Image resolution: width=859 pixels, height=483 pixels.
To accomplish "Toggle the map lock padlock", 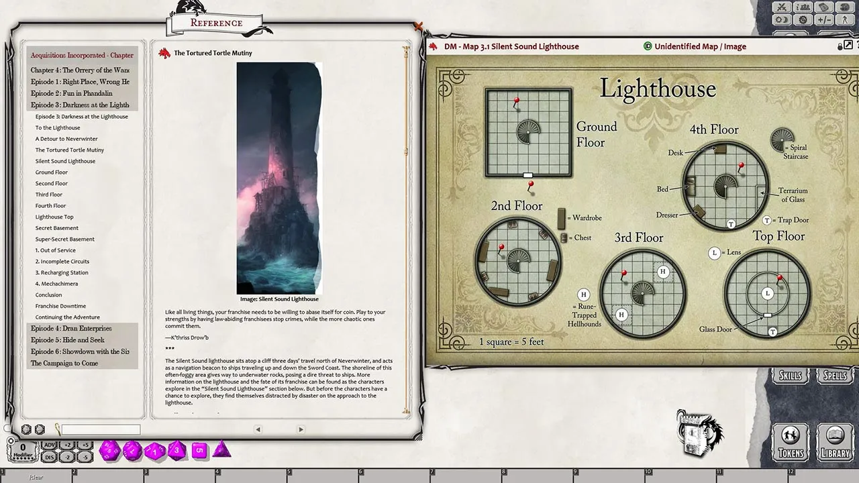I will (x=840, y=46).
